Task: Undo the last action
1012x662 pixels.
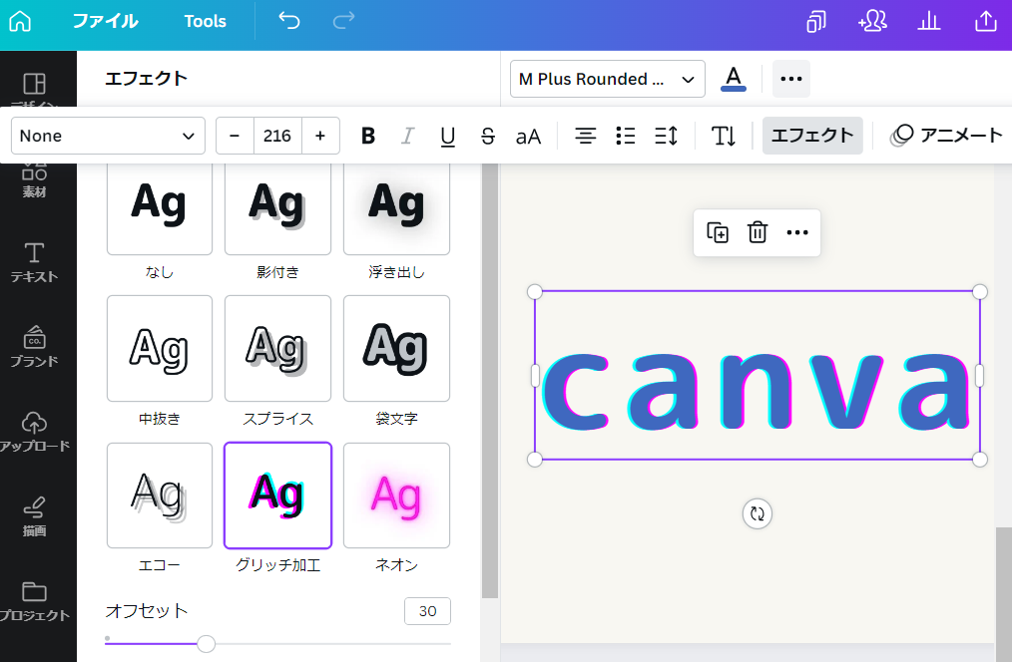Action: pos(289,21)
